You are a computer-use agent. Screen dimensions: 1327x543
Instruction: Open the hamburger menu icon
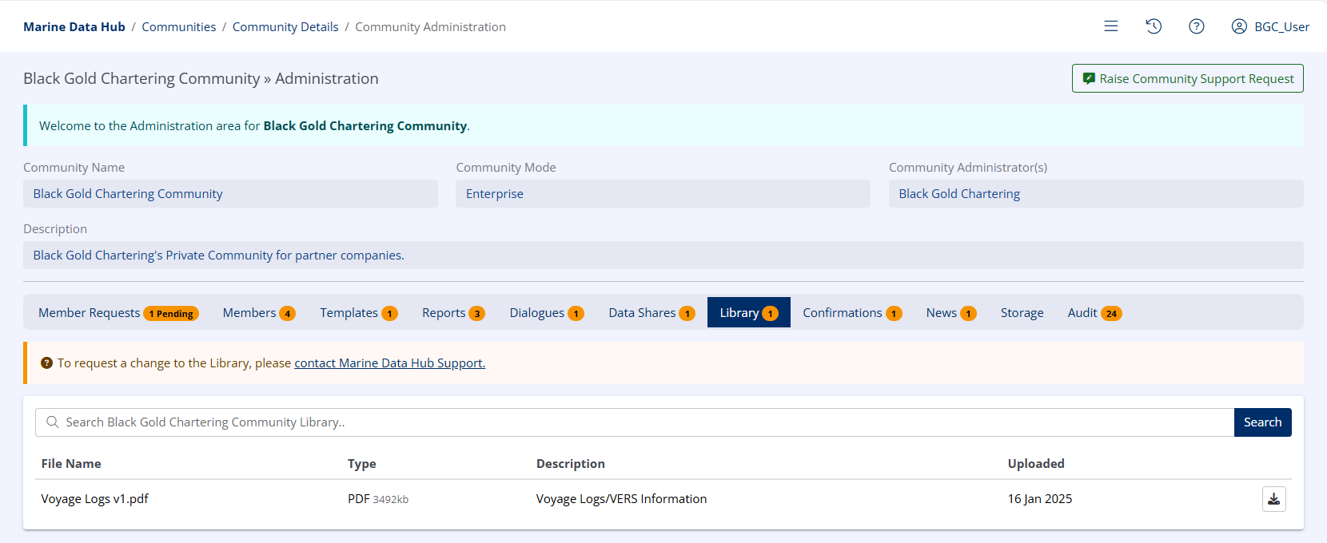1110,26
